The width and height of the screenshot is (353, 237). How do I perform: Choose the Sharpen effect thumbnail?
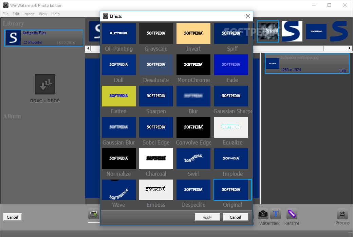click(x=156, y=96)
